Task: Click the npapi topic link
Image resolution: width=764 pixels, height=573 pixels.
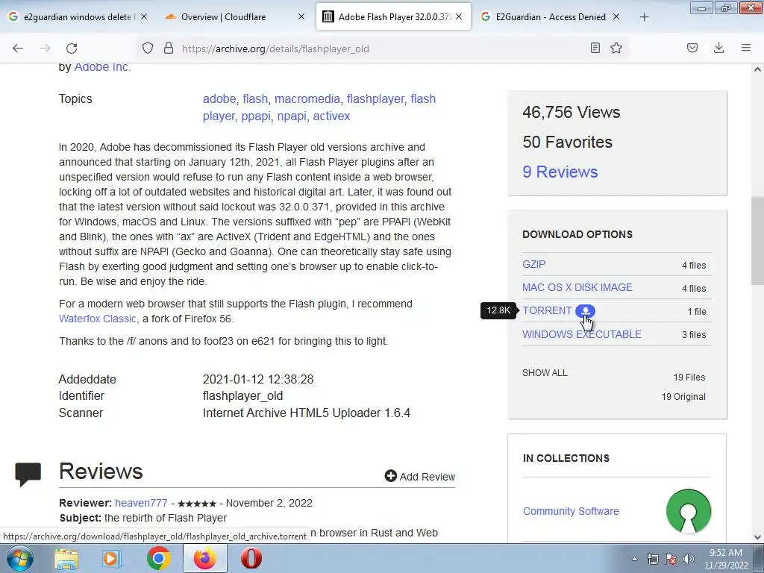Action: [x=292, y=116]
